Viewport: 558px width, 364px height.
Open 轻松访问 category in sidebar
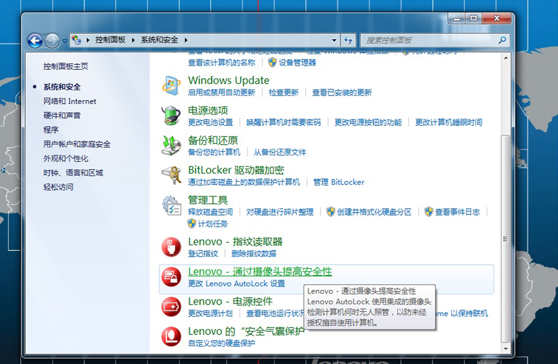(x=58, y=187)
